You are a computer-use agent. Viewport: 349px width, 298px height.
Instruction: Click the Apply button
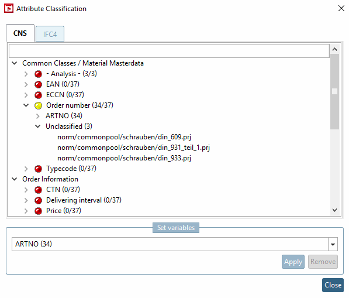(293, 262)
